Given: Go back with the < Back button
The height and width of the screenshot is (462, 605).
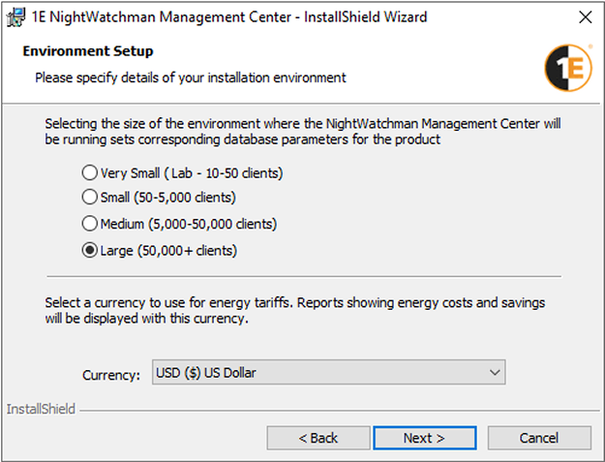Looking at the screenshot, I should click(318, 438).
